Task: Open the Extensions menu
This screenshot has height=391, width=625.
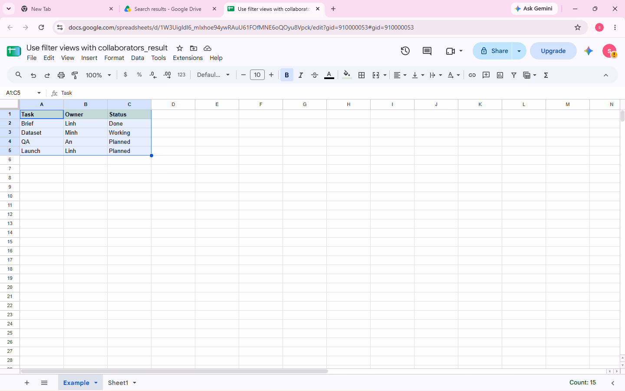Action: pyautogui.click(x=187, y=58)
